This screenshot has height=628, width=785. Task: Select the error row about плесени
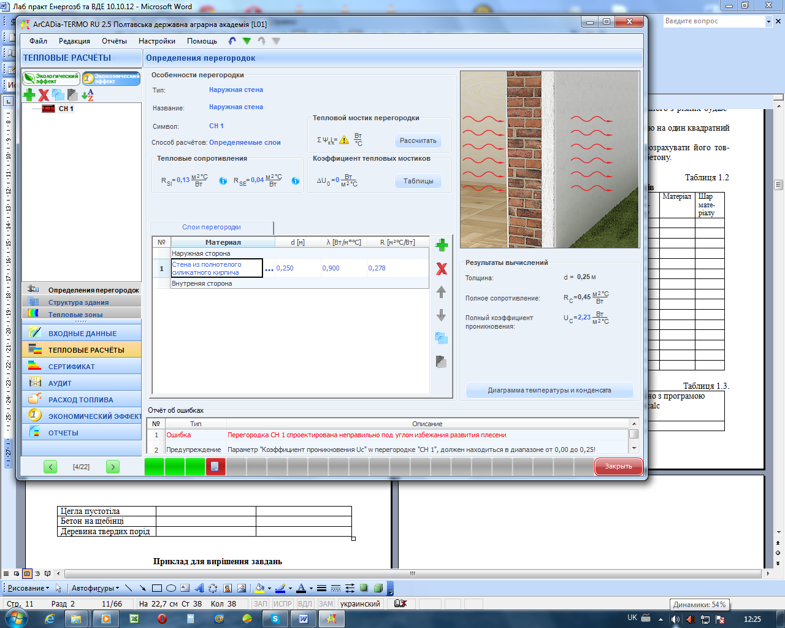(x=388, y=435)
